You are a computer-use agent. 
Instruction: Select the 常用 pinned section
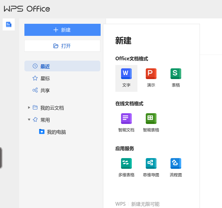pos(45,120)
